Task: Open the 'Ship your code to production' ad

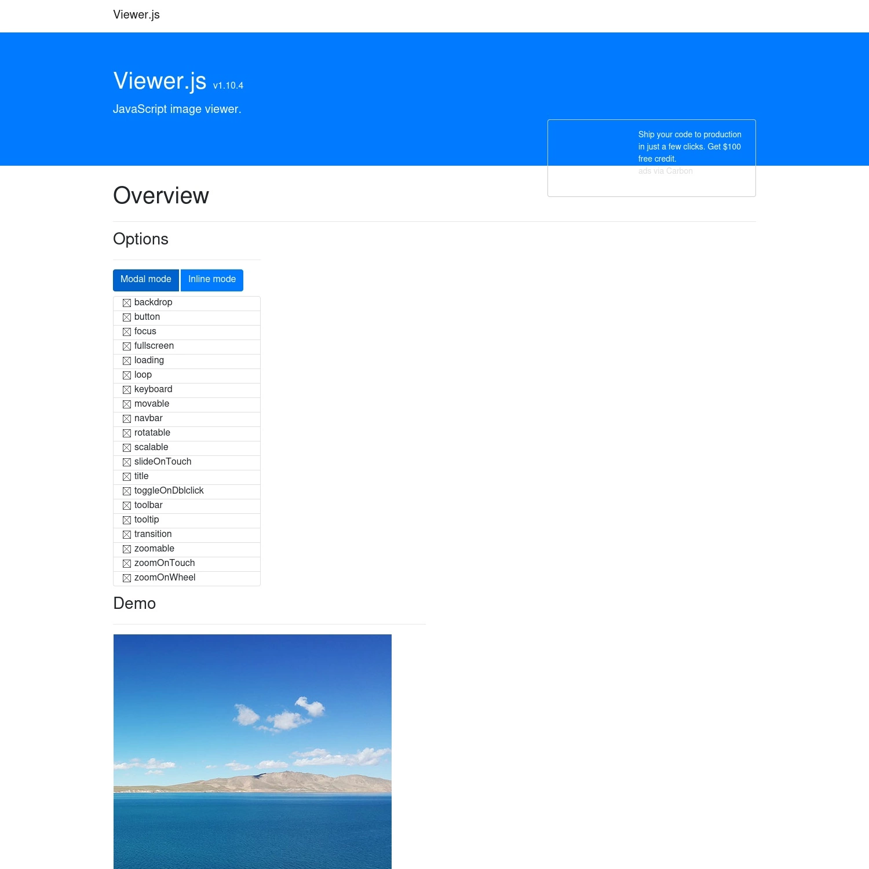Action: 689,147
